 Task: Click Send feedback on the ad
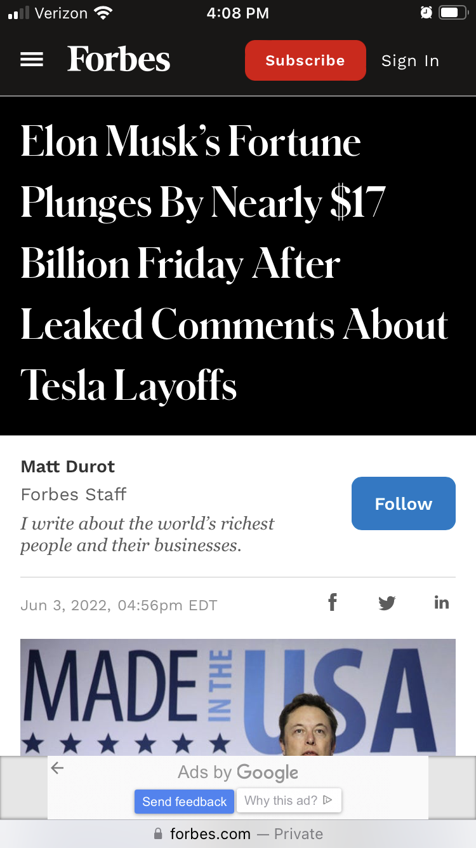point(184,801)
